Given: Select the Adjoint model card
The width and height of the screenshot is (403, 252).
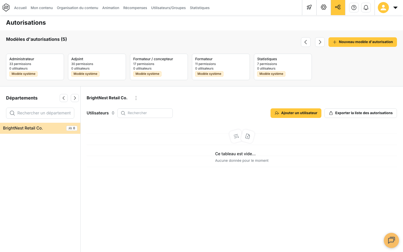Looking at the screenshot, I should (x=97, y=67).
